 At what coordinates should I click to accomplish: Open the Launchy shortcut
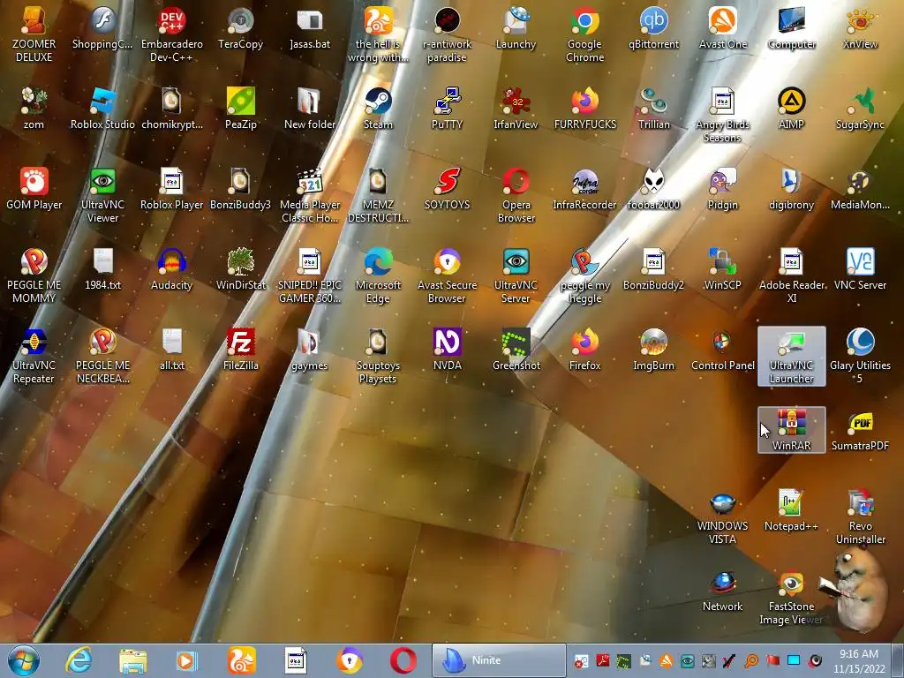tap(516, 29)
